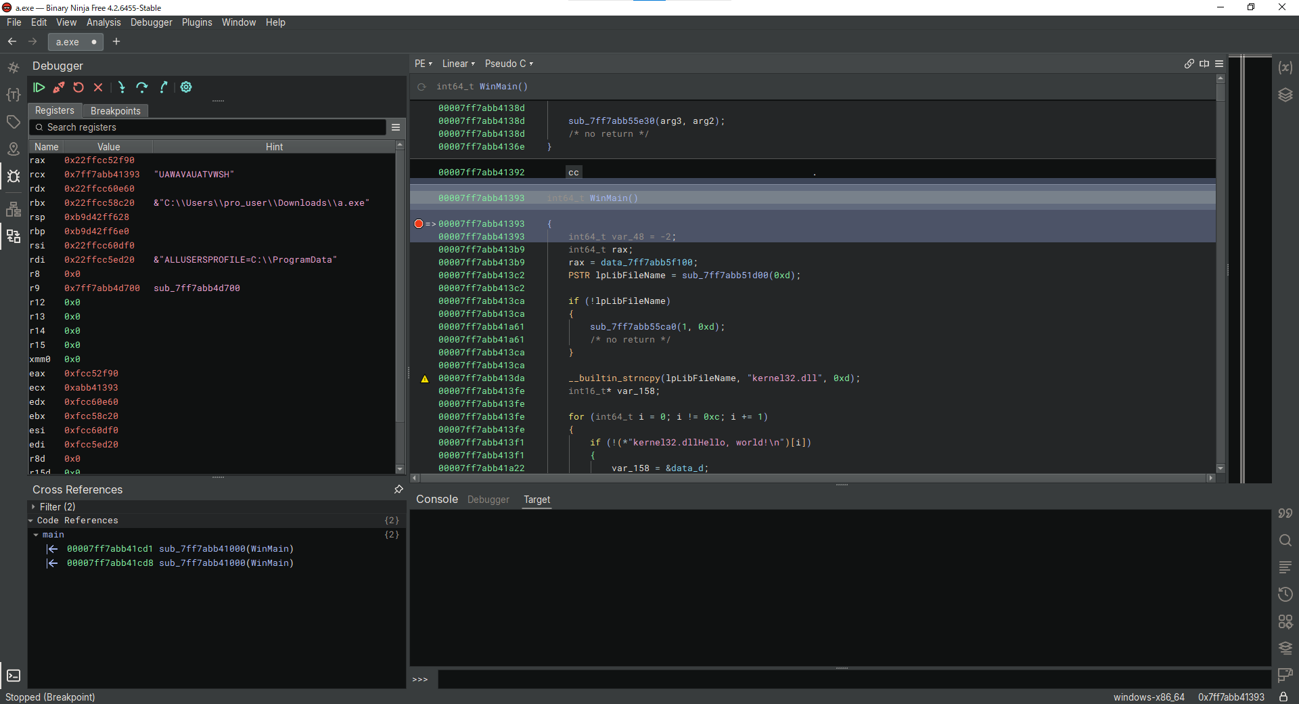1299x704 pixels.
Task: Sort registers by the Name column header
Action: (47, 147)
